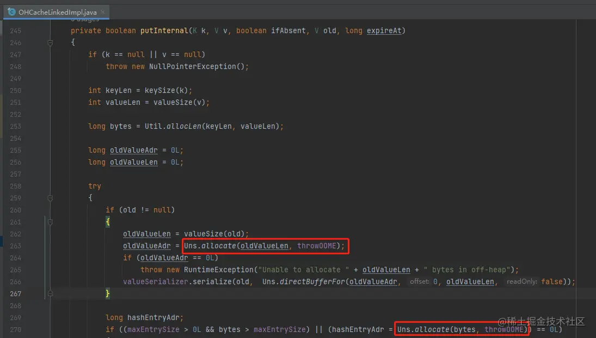Click NullPointerException on line 248
This screenshot has width=596, height=338.
pos(192,66)
